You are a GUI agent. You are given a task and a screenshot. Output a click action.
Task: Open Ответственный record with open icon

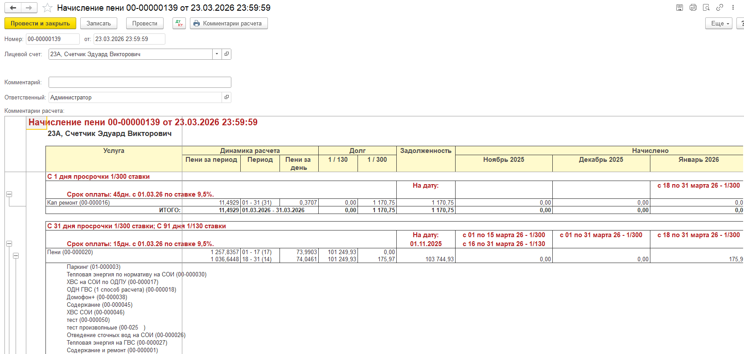pos(226,97)
